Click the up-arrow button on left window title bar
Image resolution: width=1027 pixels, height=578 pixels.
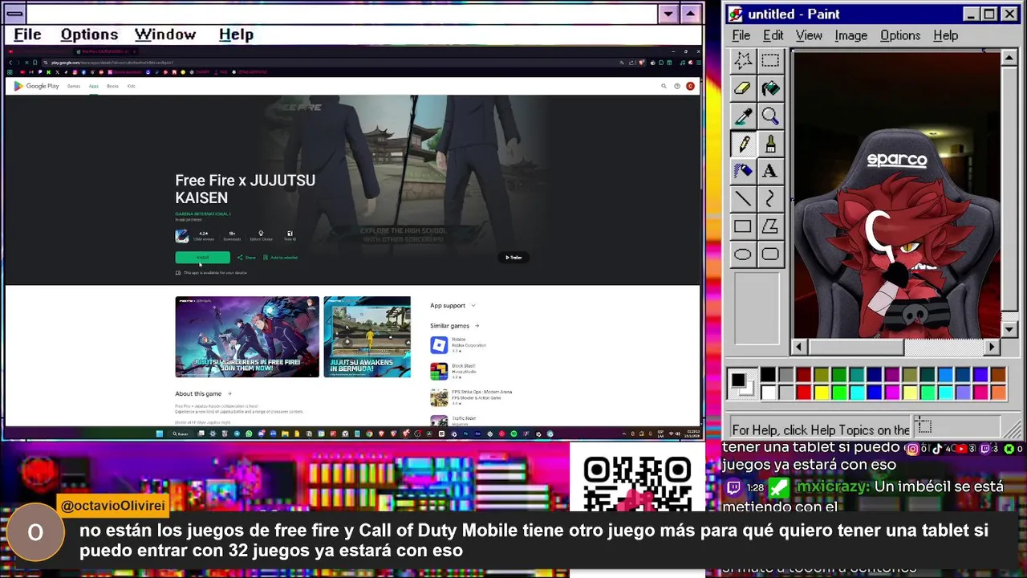[690, 14]
